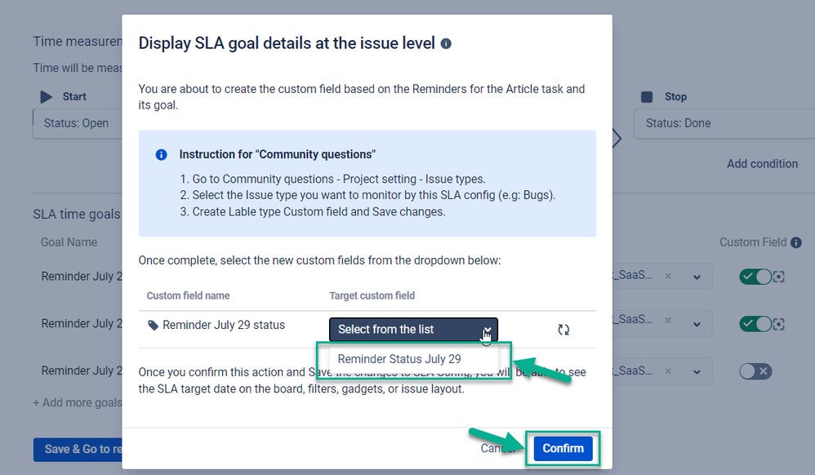
Task: Click the Start play triangle icon
Action: tap(47, 97)
